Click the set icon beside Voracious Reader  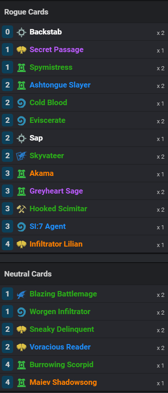[21, 347]
